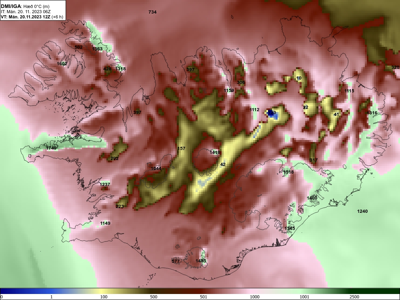This screenshot has height=300, width=400.
Task: Click the map value label "22"
Action: [x=306, y=107]
